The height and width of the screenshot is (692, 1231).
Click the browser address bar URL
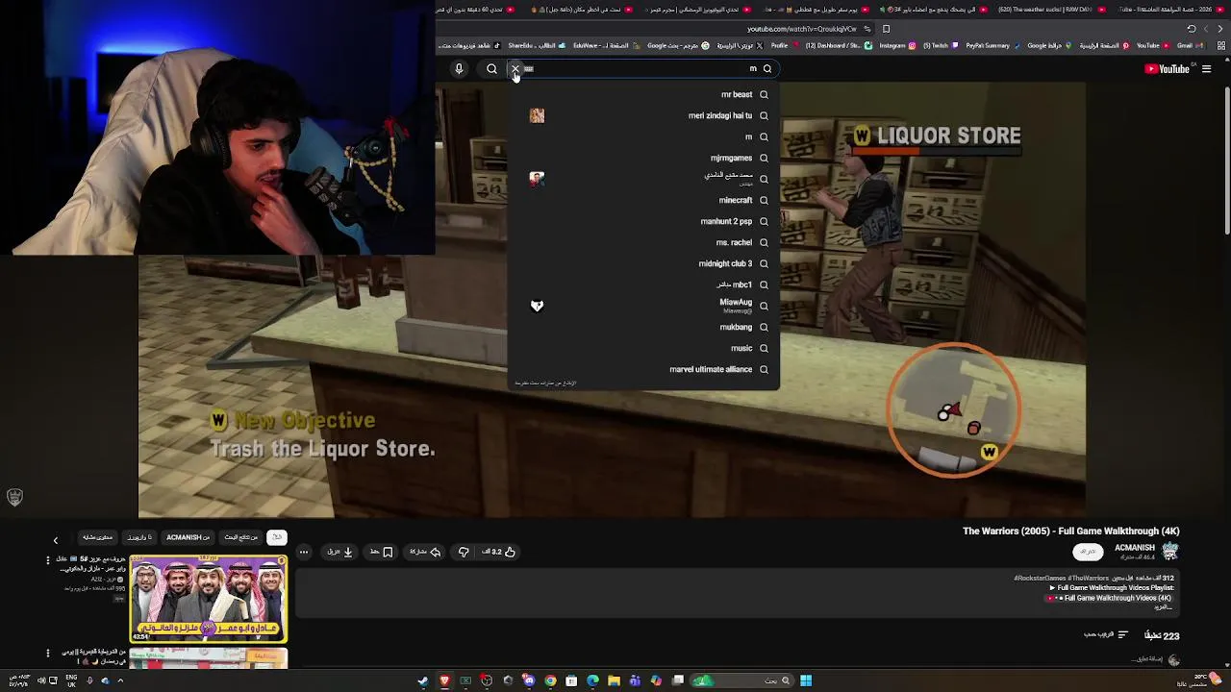click(801, 29)
